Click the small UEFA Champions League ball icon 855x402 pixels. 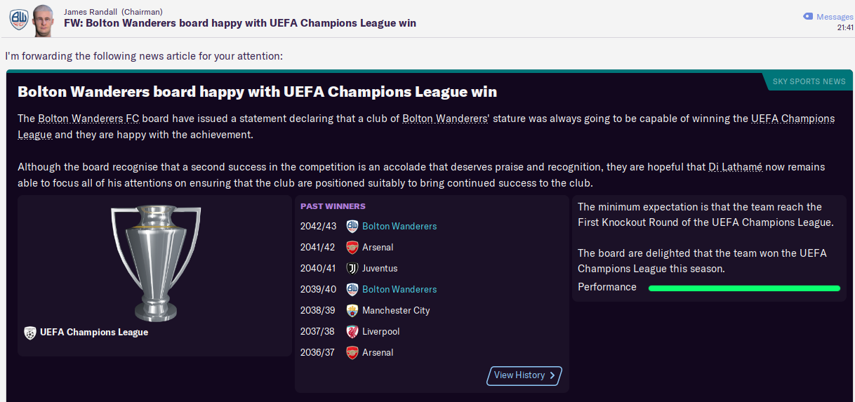click(30, 333)
